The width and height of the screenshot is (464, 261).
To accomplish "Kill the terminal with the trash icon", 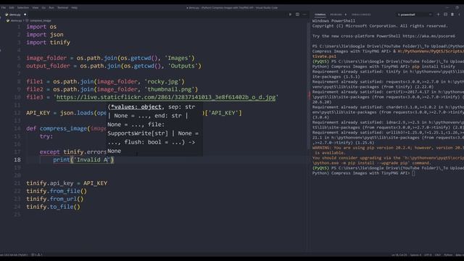I will (x=452, y=14).
